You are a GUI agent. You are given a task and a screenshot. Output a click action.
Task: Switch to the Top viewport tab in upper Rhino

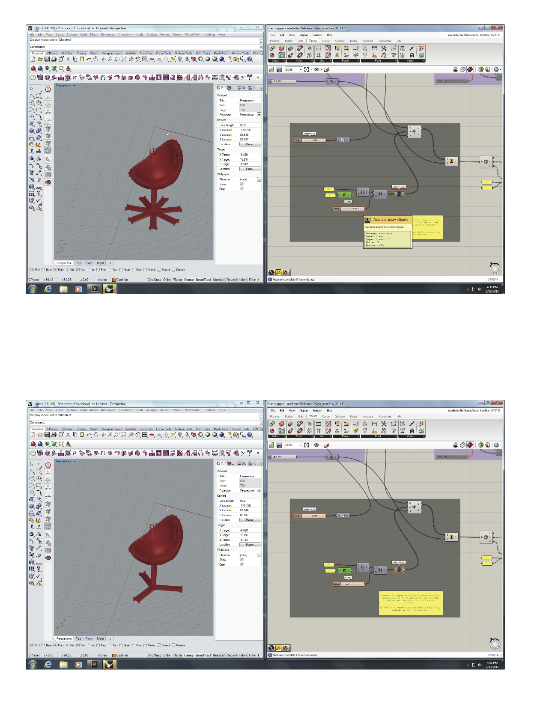[78, 263]
